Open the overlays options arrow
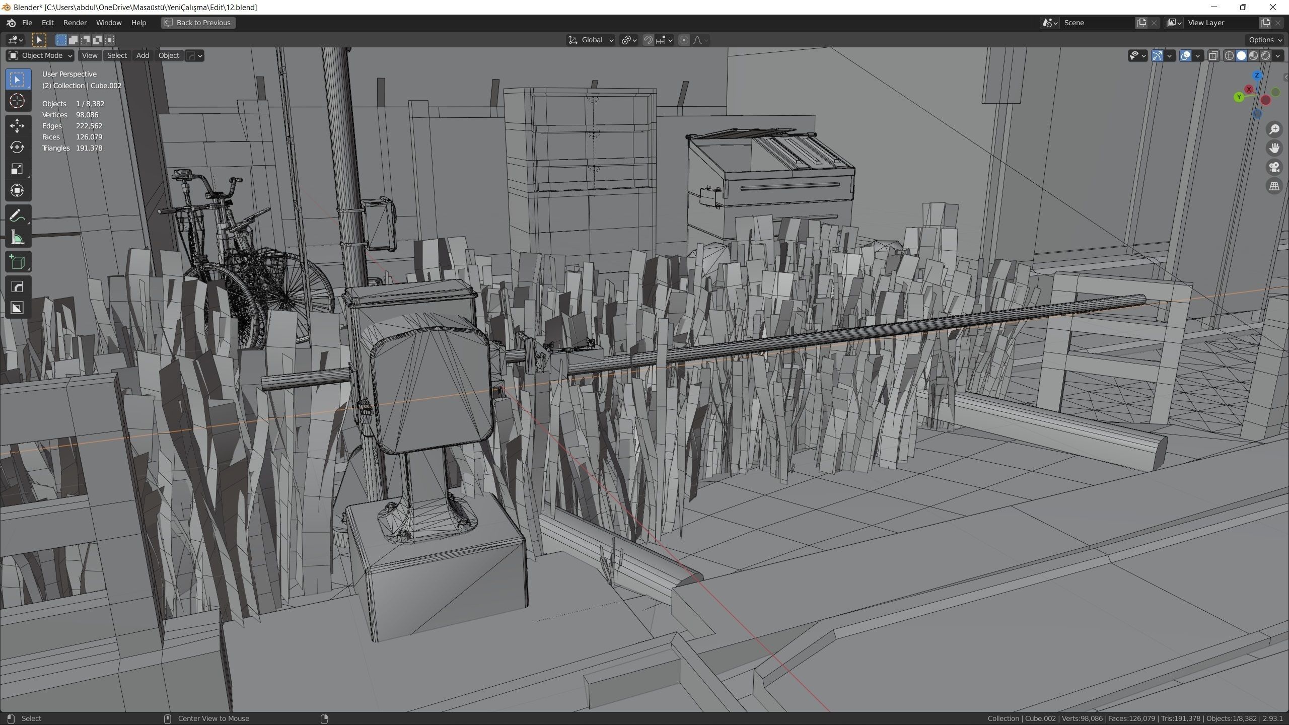This screenshot has width=1289, height=725. click(x=1198, y=55)
